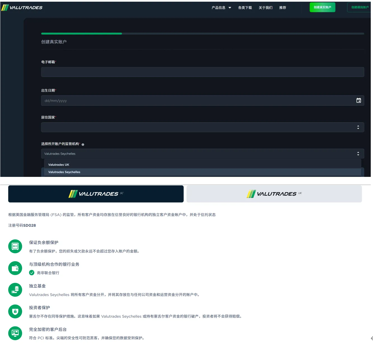Viewport: 373px width, 349px height.
Task: Click the 完全加密的客户后台 heading
Action: [x=48, y=329]
